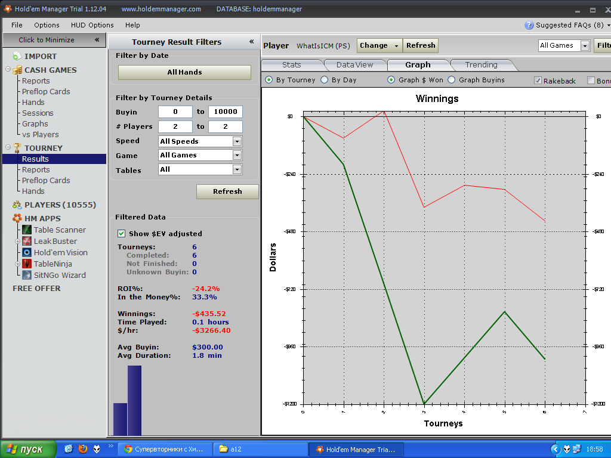
Task: Click the maximum # Players field
Action: click(x=225, y=126)
